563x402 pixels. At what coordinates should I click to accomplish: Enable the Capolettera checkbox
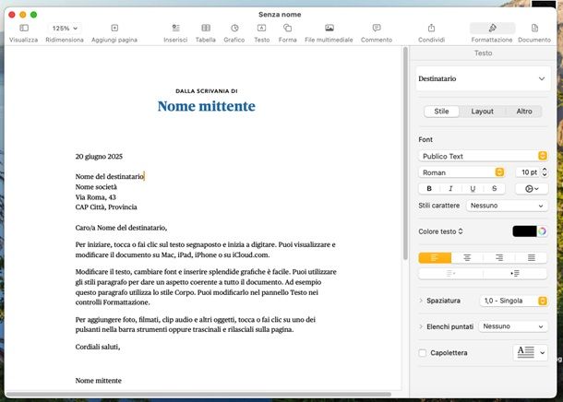[423, 352]
